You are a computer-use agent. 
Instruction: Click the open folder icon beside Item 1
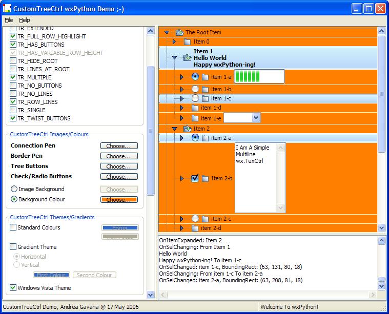click(x=187, y=58)
